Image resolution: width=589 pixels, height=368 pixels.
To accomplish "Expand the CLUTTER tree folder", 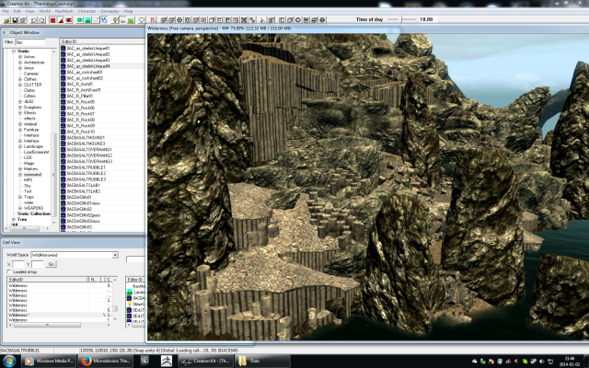I will pos(20,85).
